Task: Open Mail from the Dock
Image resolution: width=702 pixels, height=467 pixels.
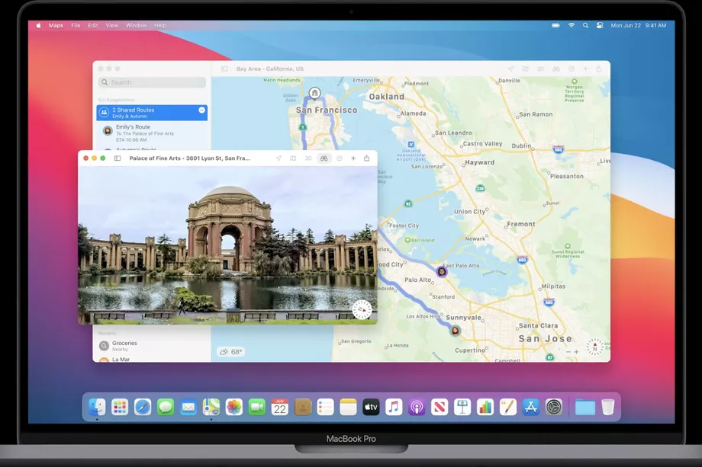Action: pyautogui.click(x=188, y=407)
